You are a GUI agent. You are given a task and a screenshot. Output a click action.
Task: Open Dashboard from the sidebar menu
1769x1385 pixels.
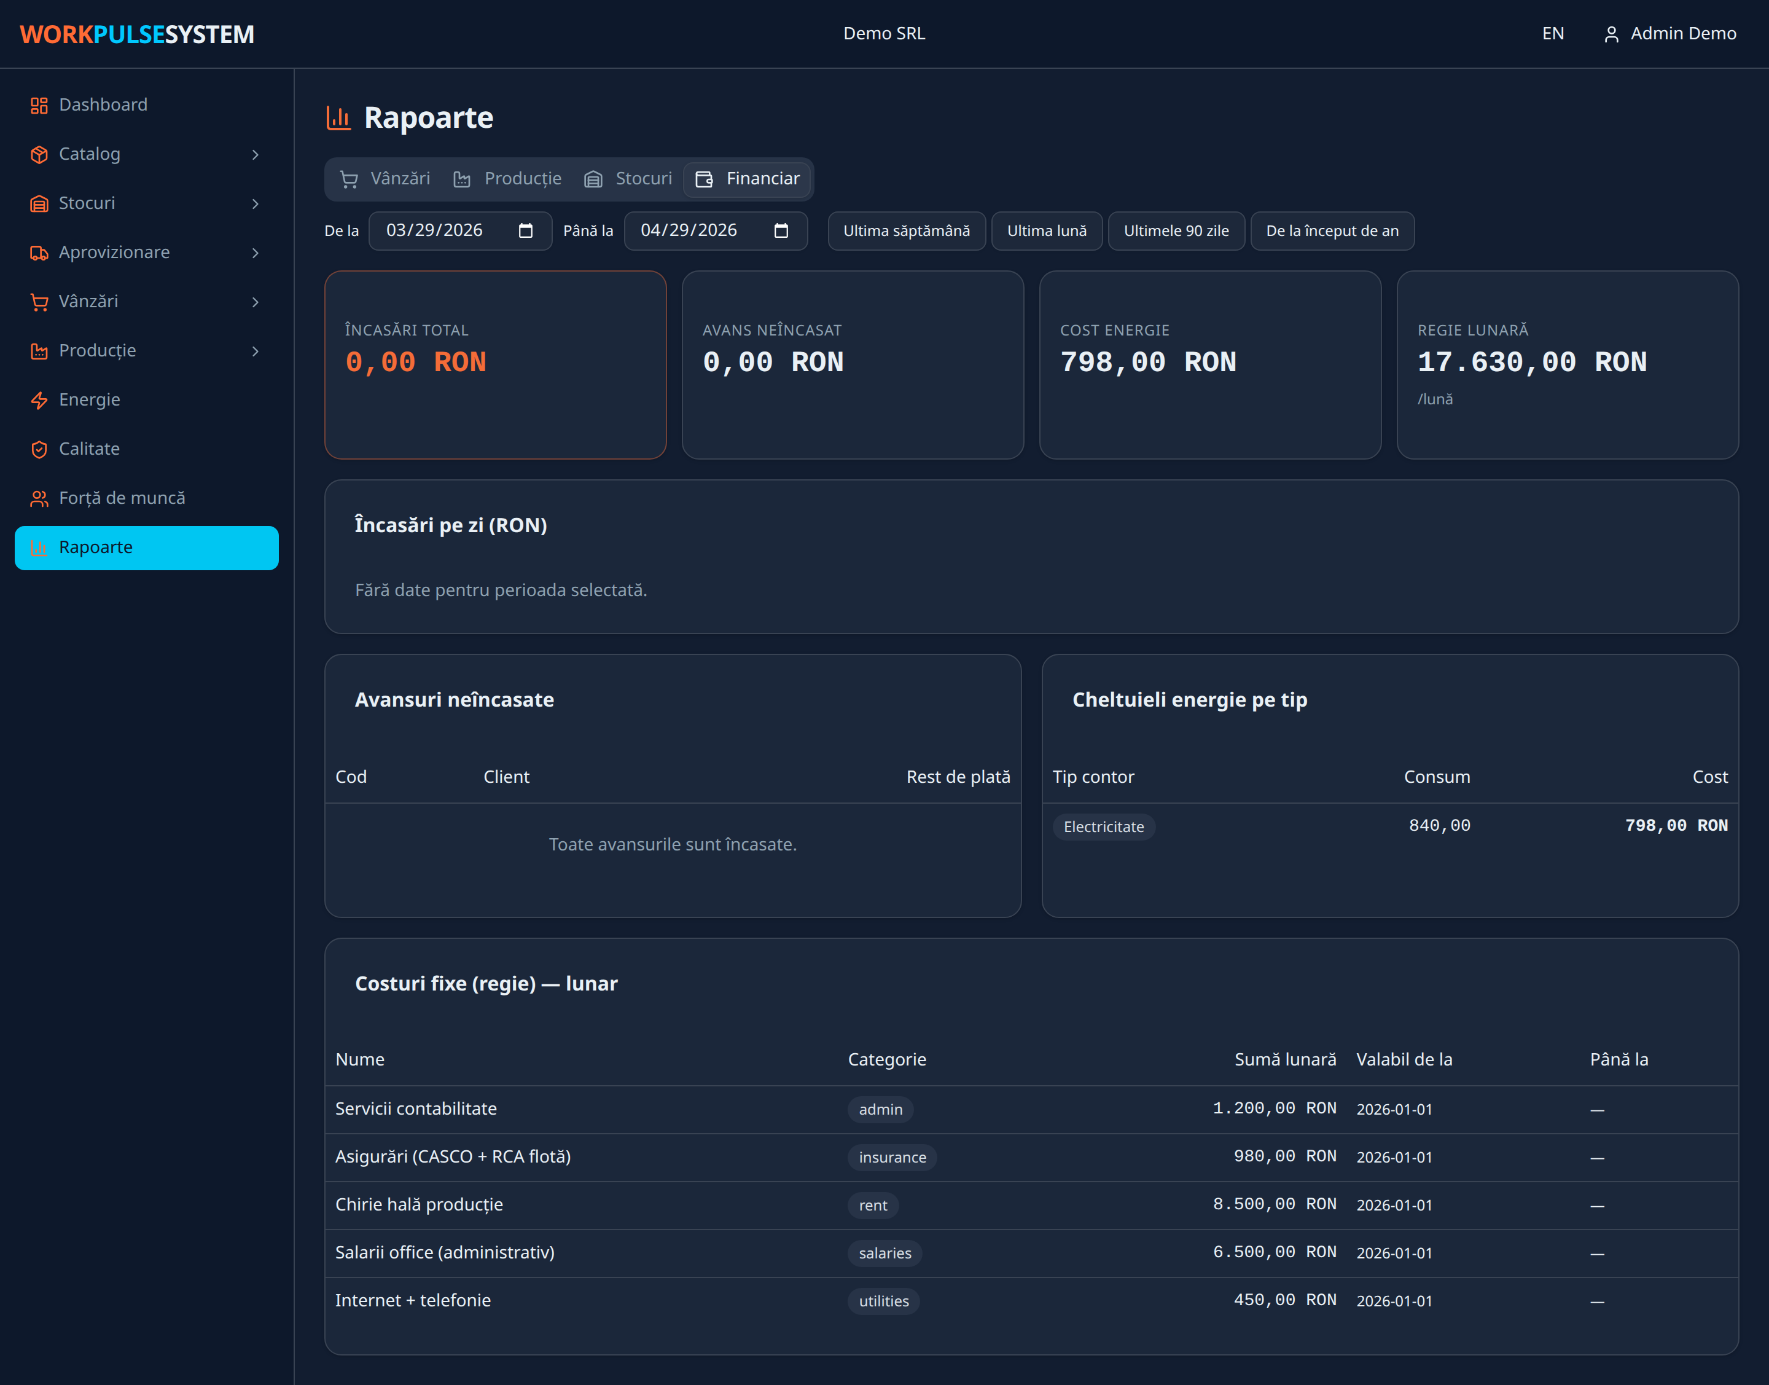click(147, 106)
